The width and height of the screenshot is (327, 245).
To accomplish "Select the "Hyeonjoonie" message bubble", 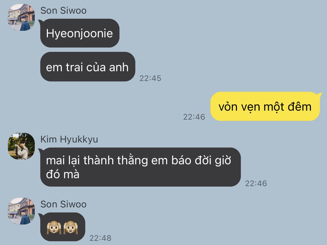I will point(79,33).
